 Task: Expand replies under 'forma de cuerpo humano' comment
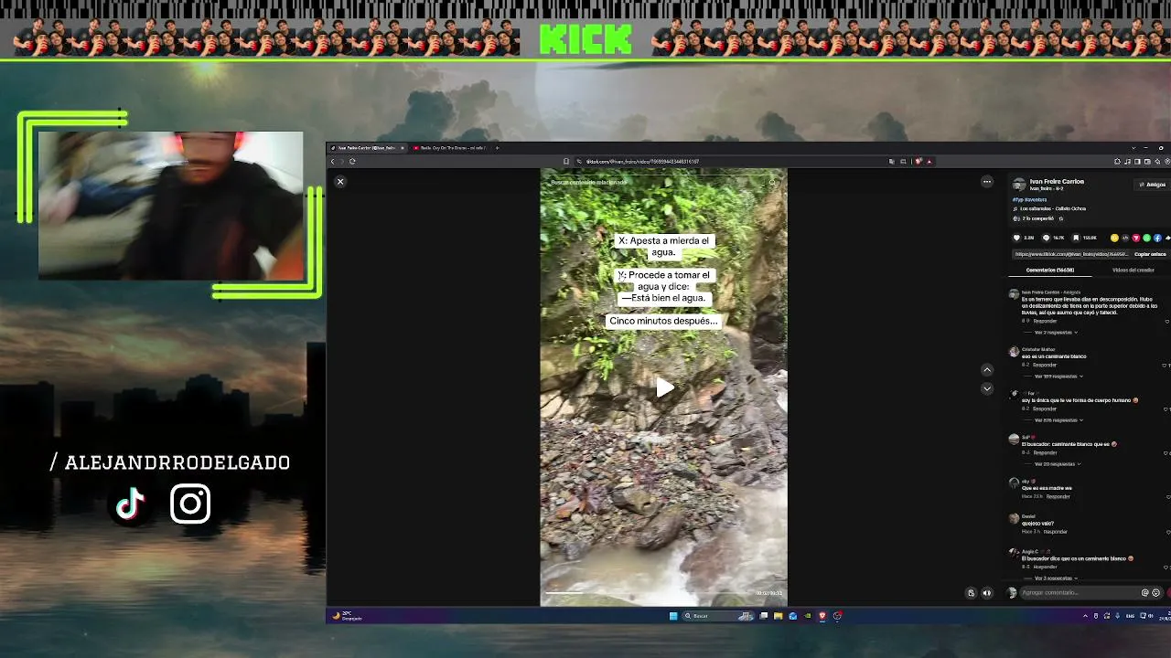(1058, 419)
